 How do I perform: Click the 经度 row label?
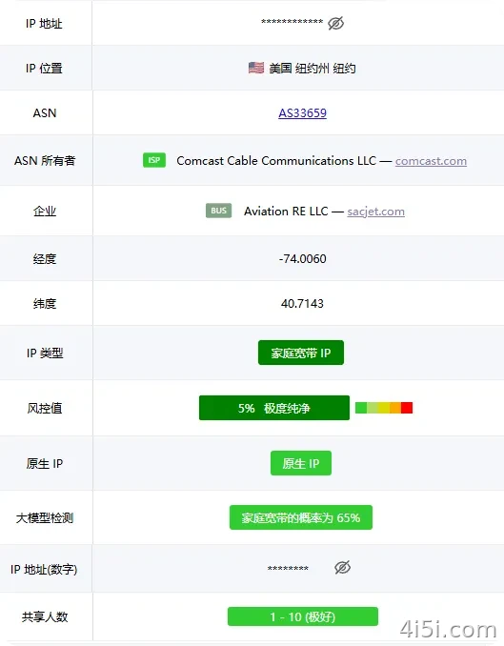pyautogui.click(x=45, y=259)
